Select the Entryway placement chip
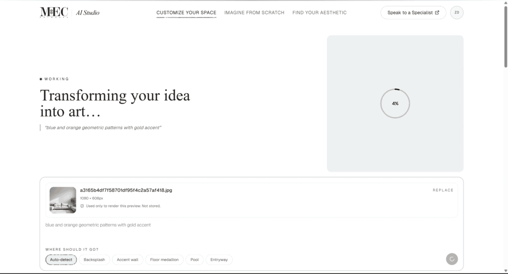Image resolution: width=508 pixels, height=274 pixels. coord(219,260)
